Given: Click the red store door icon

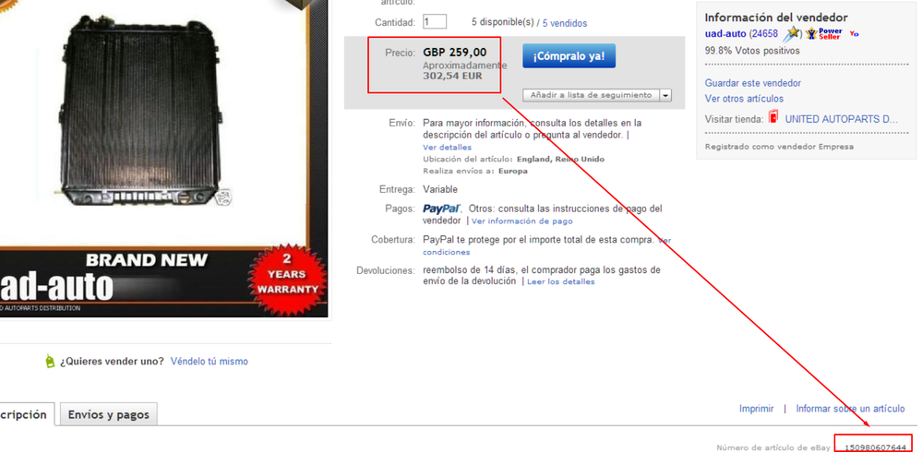Looking at the screenshot, I should [773, 117].
